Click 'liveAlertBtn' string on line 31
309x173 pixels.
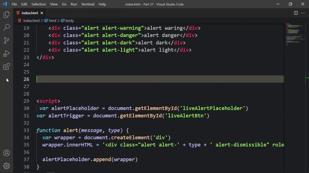pos(185,116)
